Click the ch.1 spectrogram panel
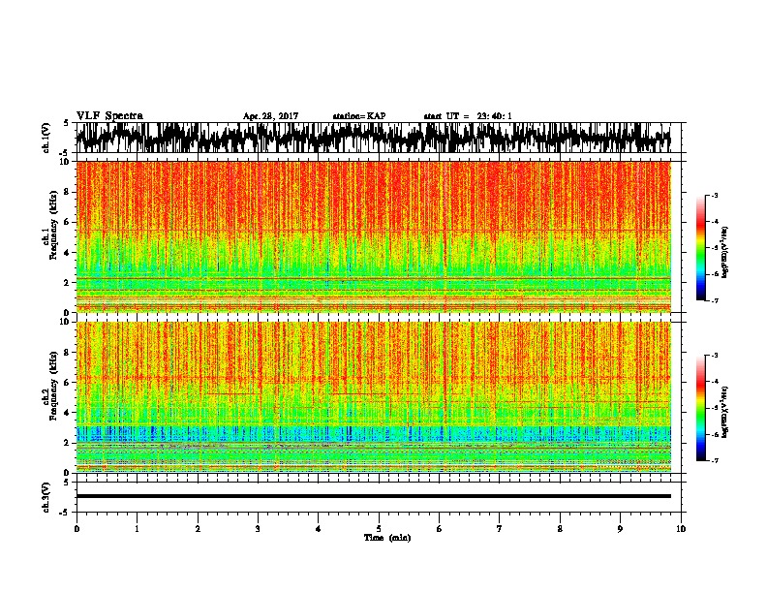 [373, 236]
